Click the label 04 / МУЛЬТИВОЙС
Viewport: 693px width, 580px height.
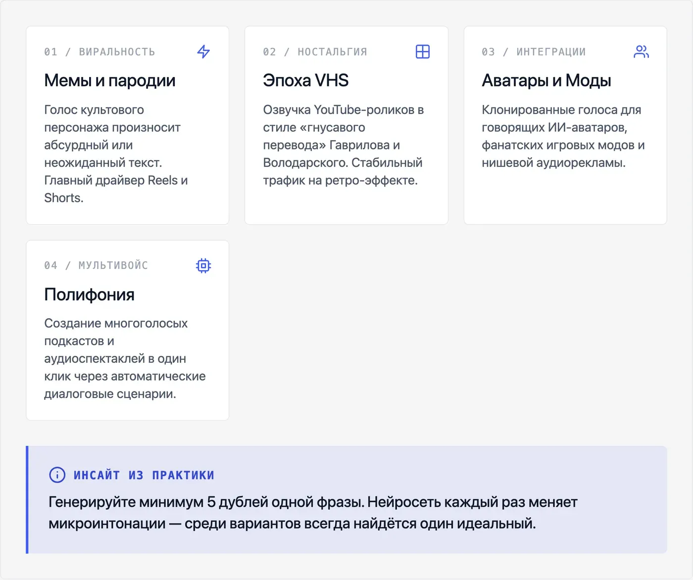pyautogui.click(x=96, y=266)
